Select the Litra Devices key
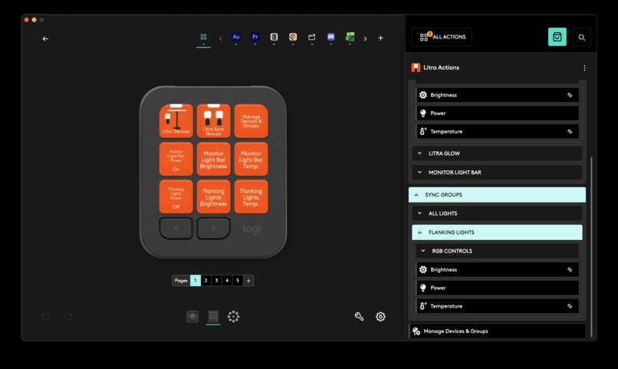The height and width of the screenshot is (369, 618). point(176,120)
